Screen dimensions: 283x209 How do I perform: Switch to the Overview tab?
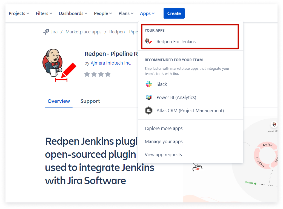[x=59, y=101]
